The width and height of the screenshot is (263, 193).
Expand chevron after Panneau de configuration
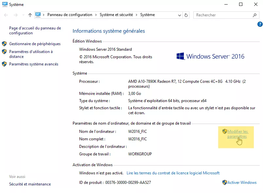coord(96,15)
